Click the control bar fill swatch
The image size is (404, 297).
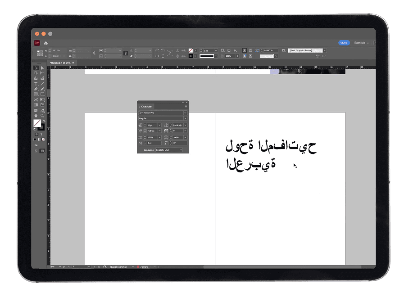coord(191,50)
